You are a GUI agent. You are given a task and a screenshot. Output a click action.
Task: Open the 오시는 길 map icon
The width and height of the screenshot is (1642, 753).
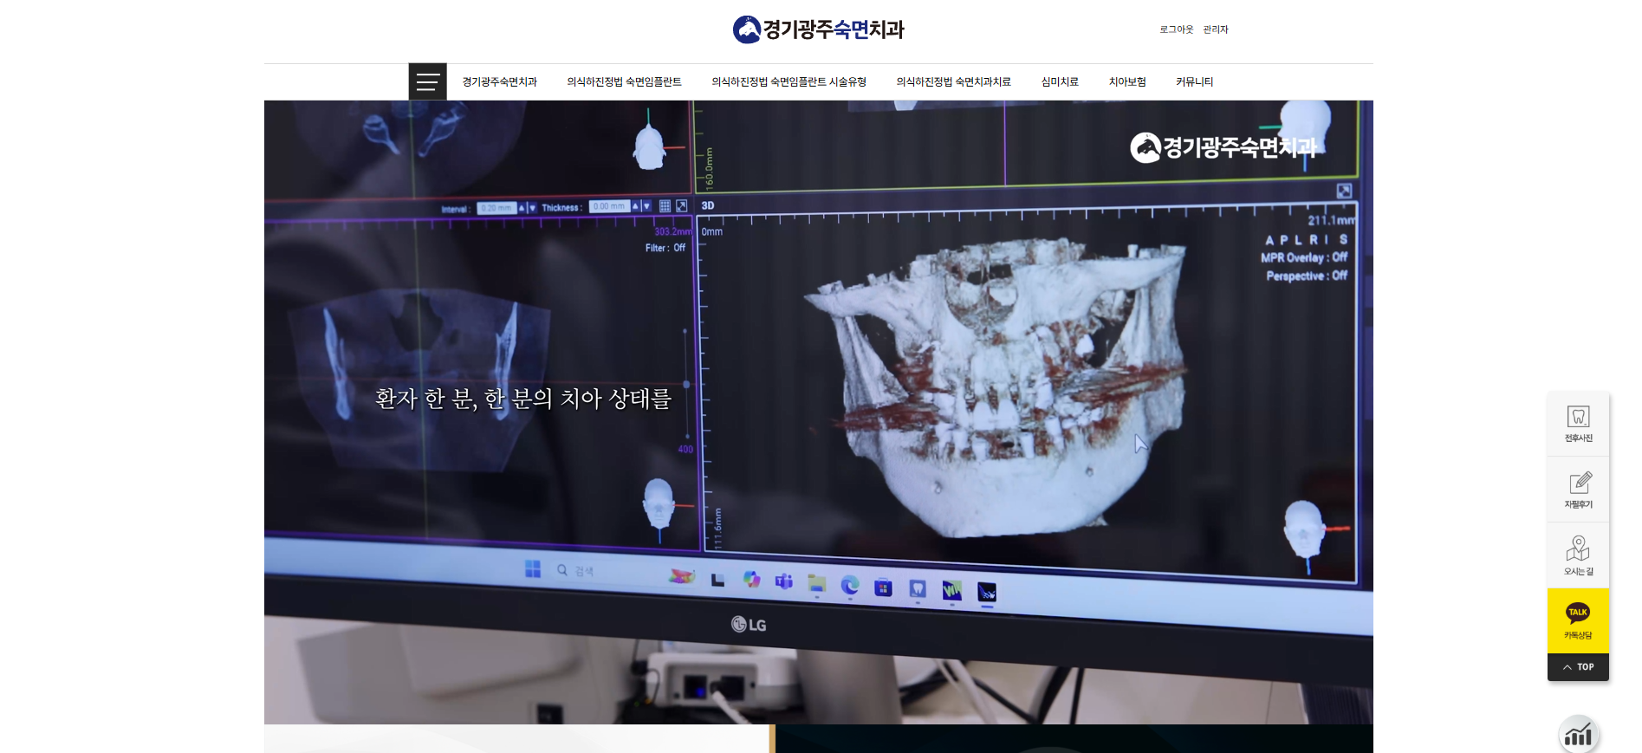click(x=1578, y=555)
